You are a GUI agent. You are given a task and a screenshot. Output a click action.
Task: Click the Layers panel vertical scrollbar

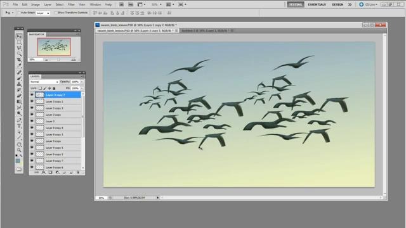tap(83, 131)
